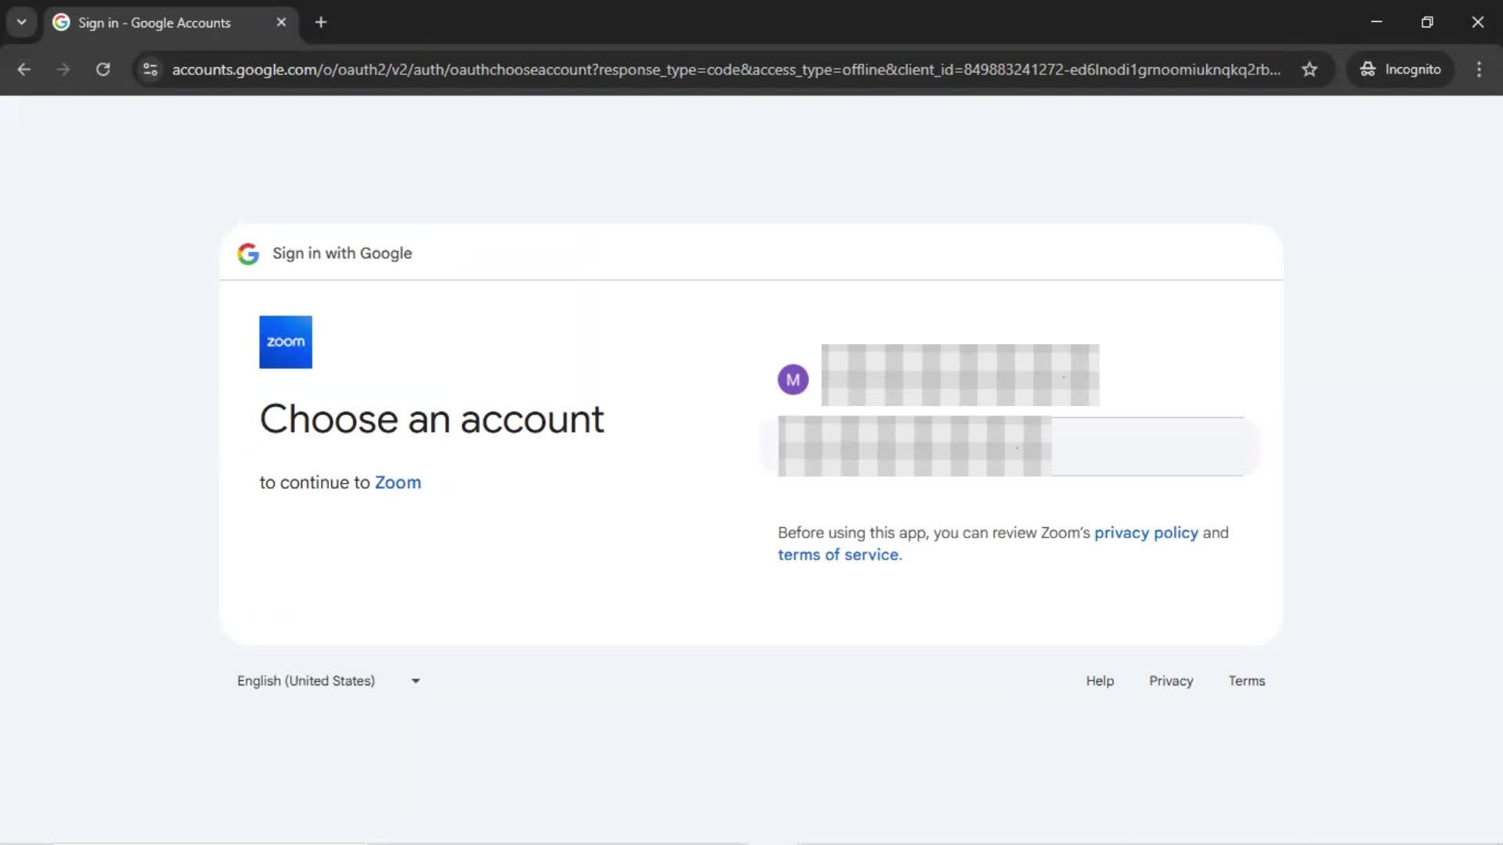Open Zoom's privacy policy link

(x=1146, y=532)
